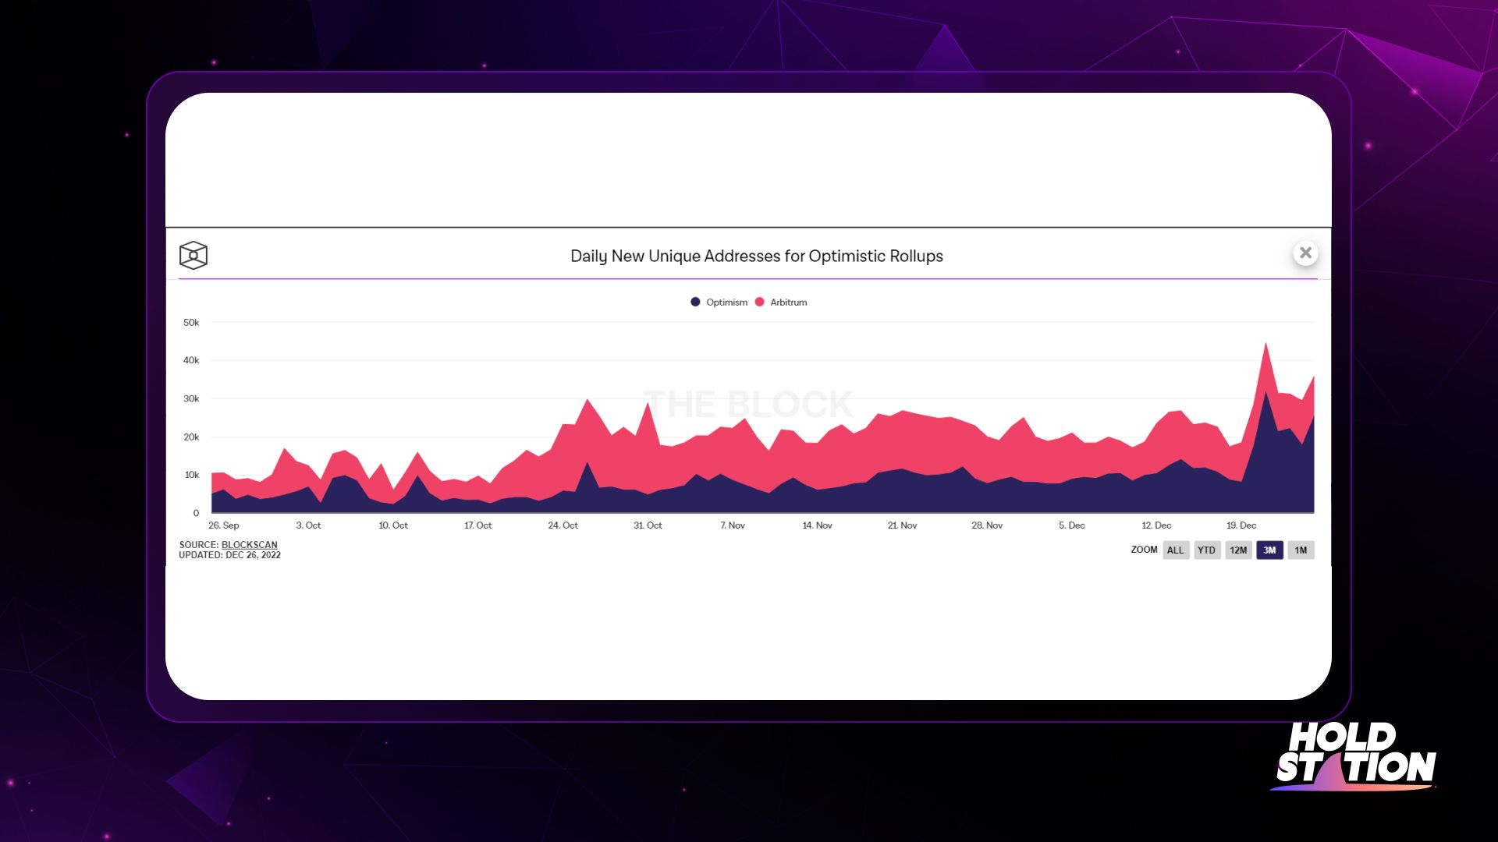Toggle the Optimism series legend
Image resolution: width=1498 pixels, height=842 pixels.
click(x=719, y=302)
